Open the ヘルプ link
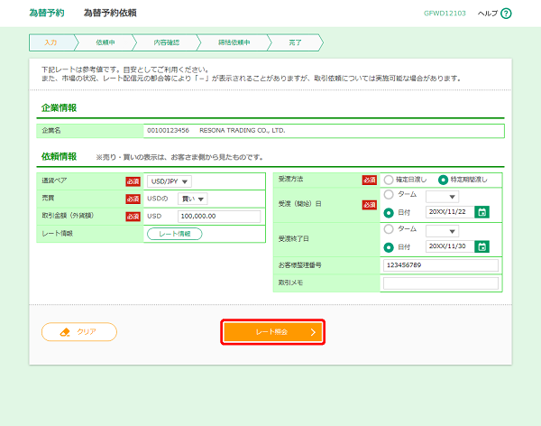541x426 pixels. click(x=488, y=14)
